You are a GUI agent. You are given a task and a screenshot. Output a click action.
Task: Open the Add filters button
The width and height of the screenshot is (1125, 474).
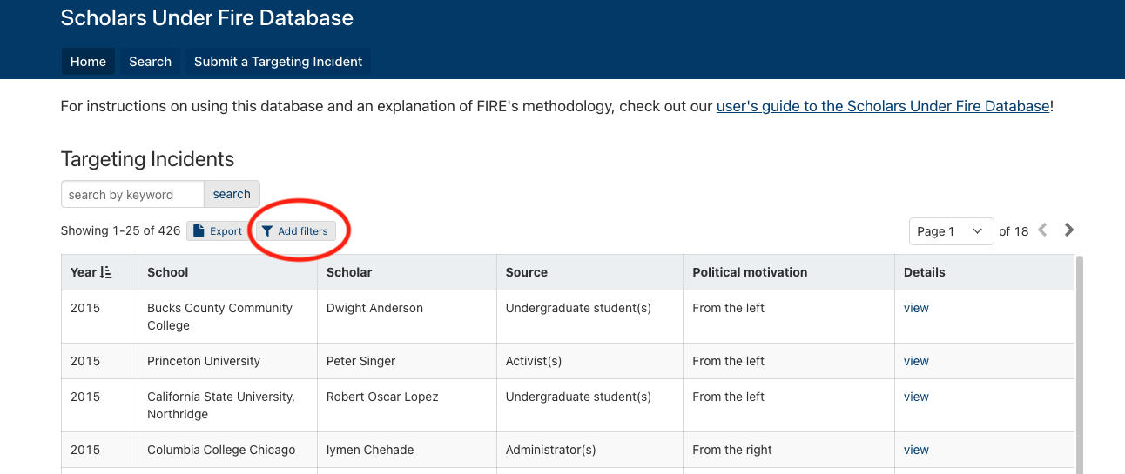(295, 231)
